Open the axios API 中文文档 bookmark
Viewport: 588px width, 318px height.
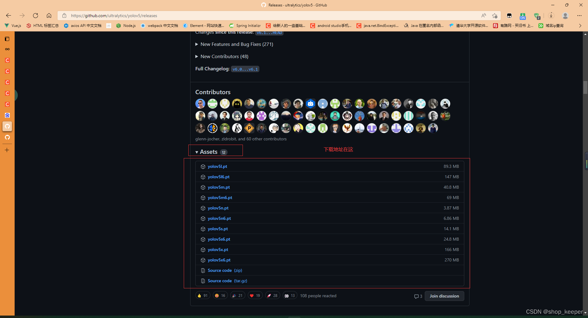[x=83, y=26]
